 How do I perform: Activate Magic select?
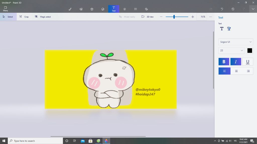pyautogui.click(x=43, y=17)
